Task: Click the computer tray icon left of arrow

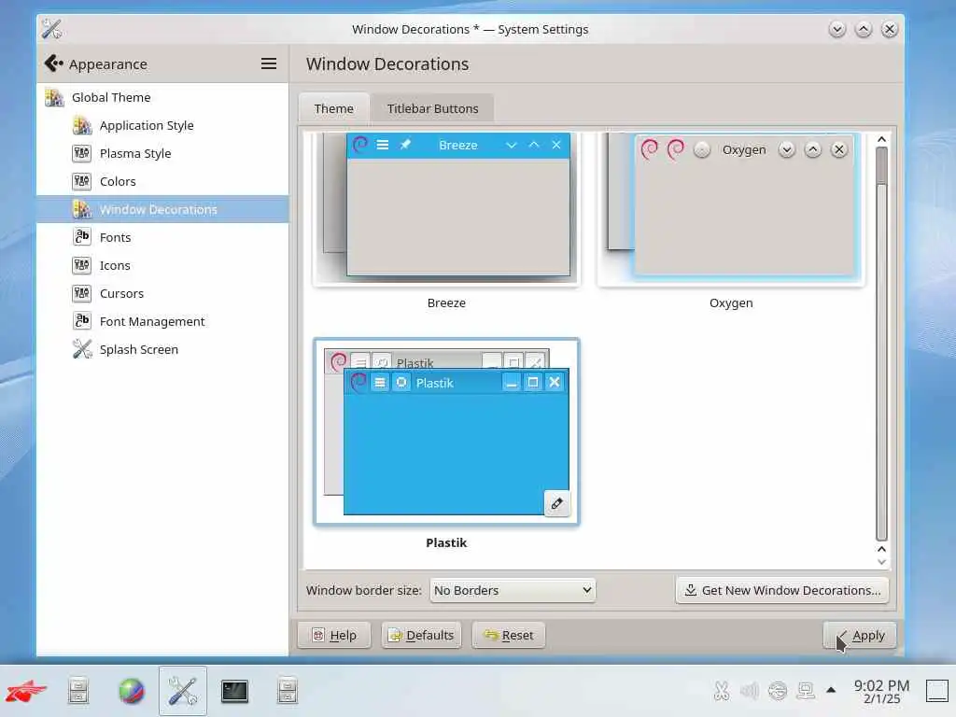Action: pos(806,691)
